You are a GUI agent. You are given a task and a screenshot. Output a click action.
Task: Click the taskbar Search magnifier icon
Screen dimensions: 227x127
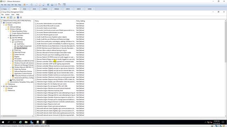[9, 122]
